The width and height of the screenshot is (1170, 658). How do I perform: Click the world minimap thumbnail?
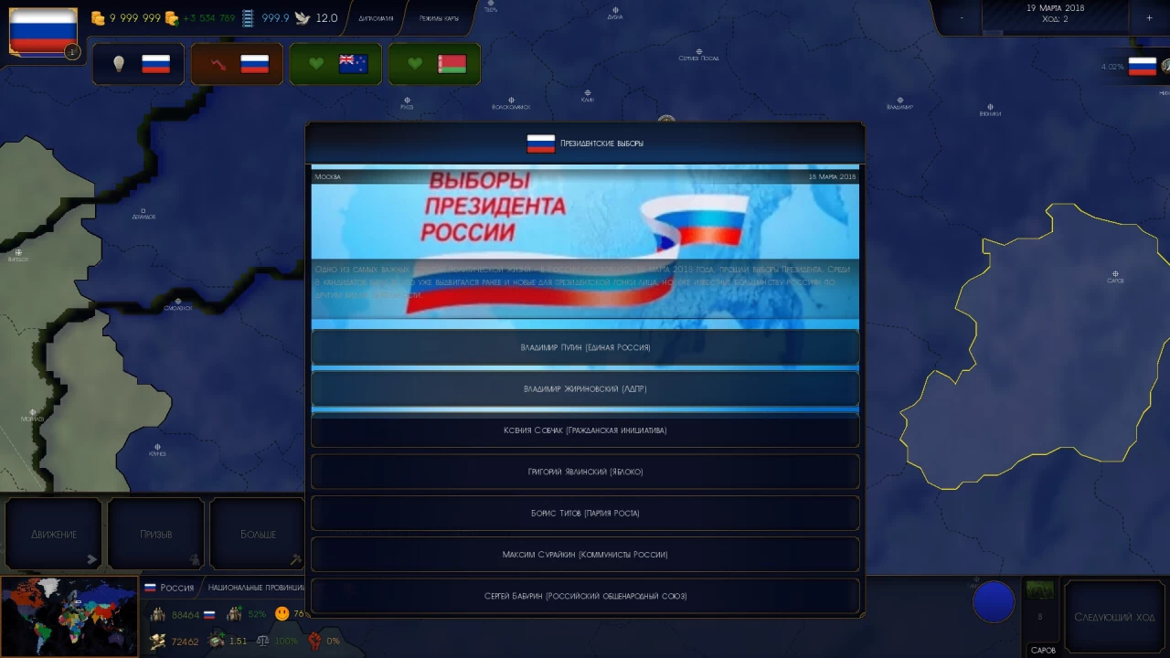(x=69, y=617)
